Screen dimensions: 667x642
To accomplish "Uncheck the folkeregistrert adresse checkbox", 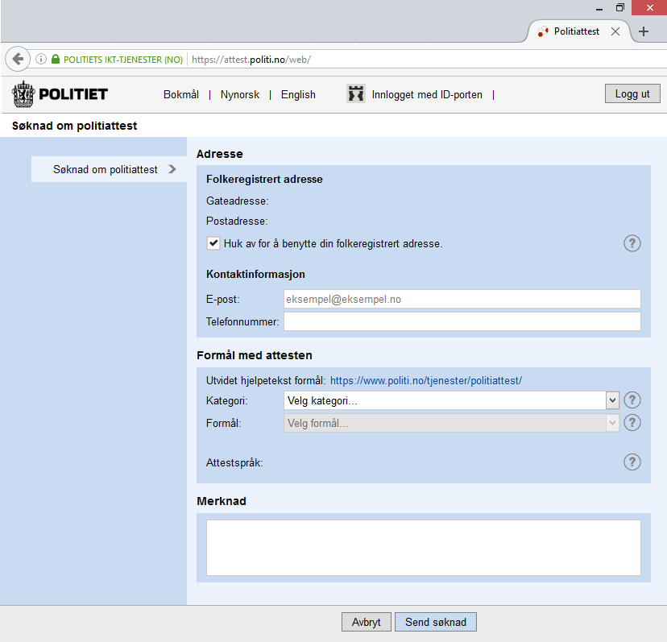I will [213, 243].
